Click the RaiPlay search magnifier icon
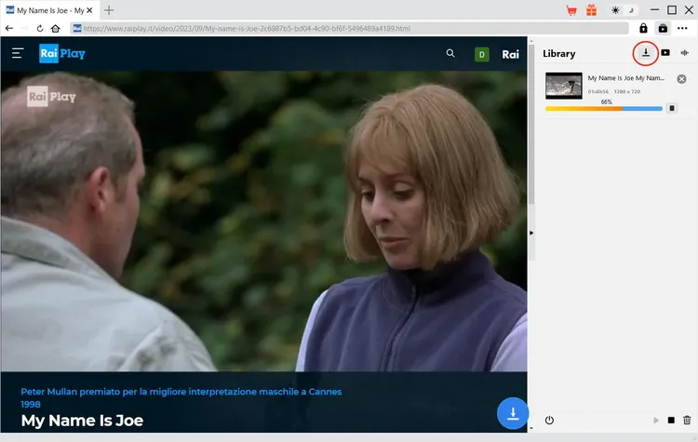The image size is (698, 442). click(450, 54)
